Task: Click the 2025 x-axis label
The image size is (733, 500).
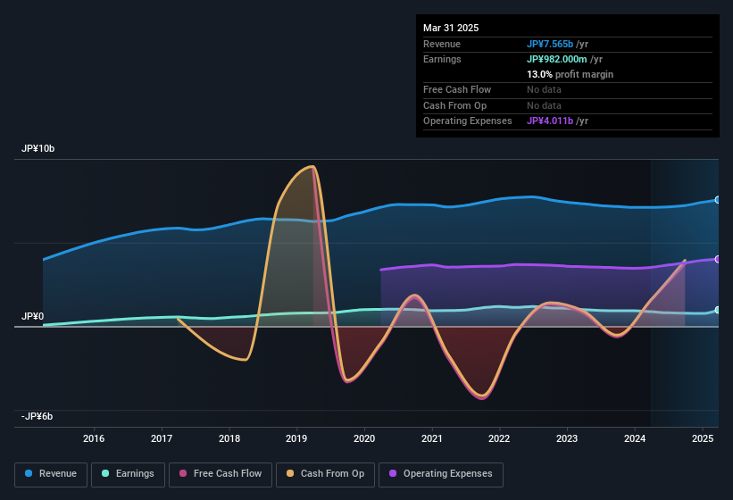Action: 703,438
